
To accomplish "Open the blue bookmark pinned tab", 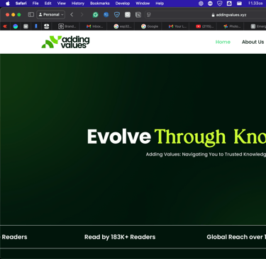I will point(36,26).
